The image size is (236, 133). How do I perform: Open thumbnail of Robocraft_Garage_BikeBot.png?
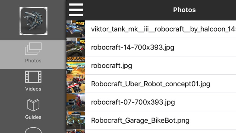tap(76, 120)
